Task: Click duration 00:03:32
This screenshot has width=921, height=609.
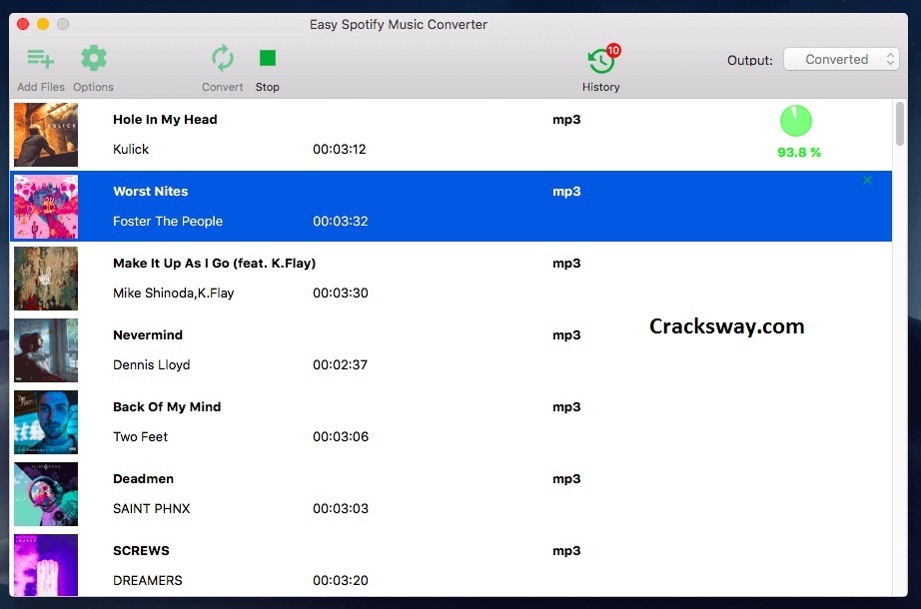Action: coord(340,222)
